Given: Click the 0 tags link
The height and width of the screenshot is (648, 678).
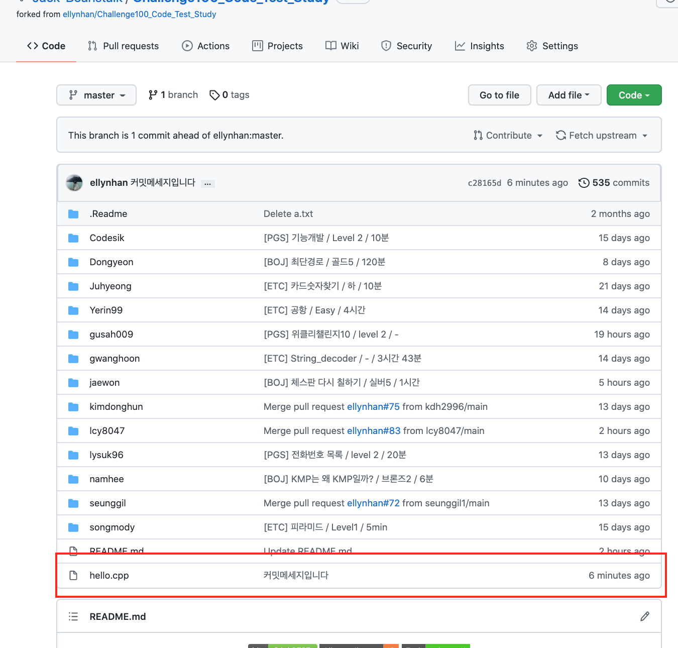Looking at the screenshot, I should tap(230, 95).
